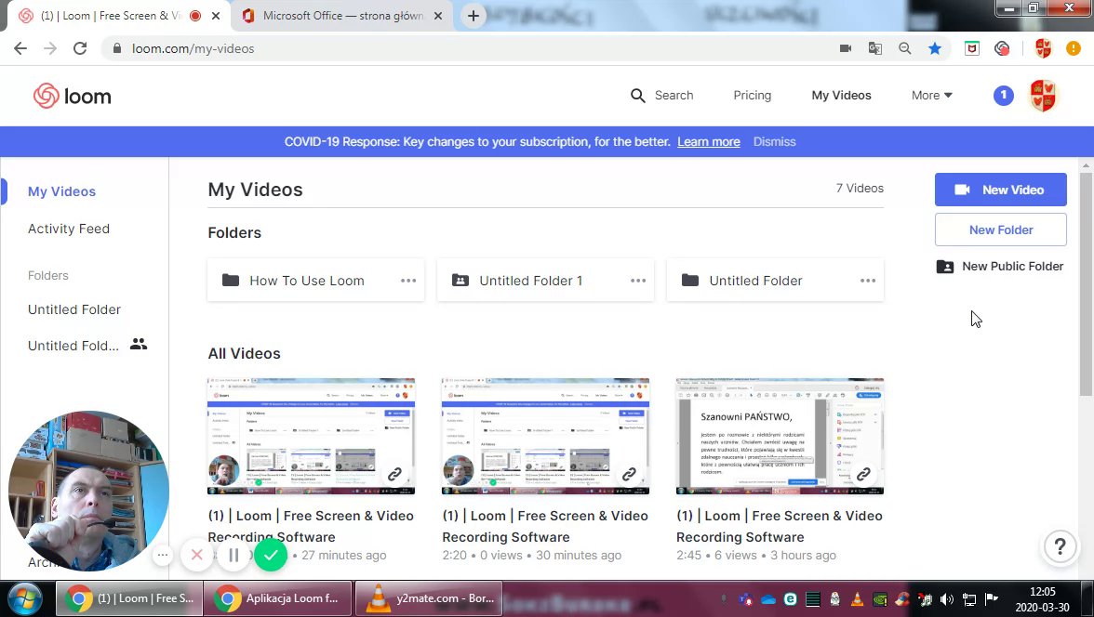The height and width of the screenshot is (617, 1094).
Task: Click the bookmark star icon
Action: click(935, 48)
